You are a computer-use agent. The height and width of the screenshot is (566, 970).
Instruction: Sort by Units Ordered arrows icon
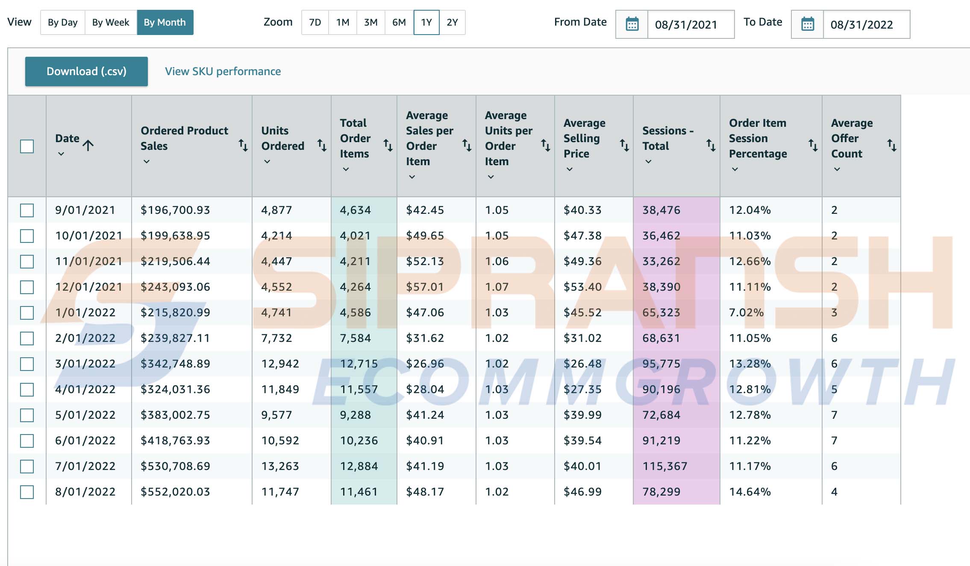[x=322, y=146]
